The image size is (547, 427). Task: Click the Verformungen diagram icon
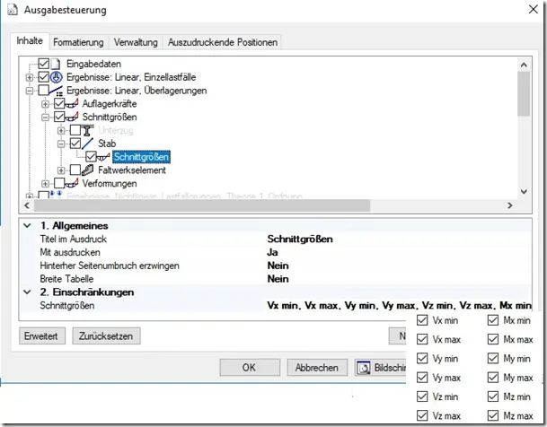coord(72,183)
